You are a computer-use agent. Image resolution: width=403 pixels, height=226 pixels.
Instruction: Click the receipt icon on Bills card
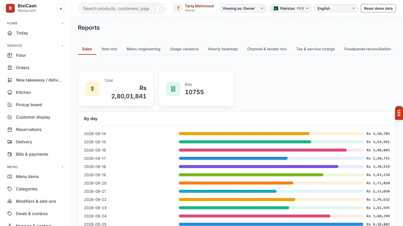[x=173, y=89]
